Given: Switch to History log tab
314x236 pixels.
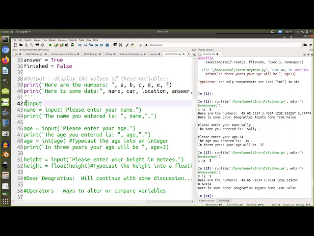Looking at the screenshot, I should click(224, 201).
